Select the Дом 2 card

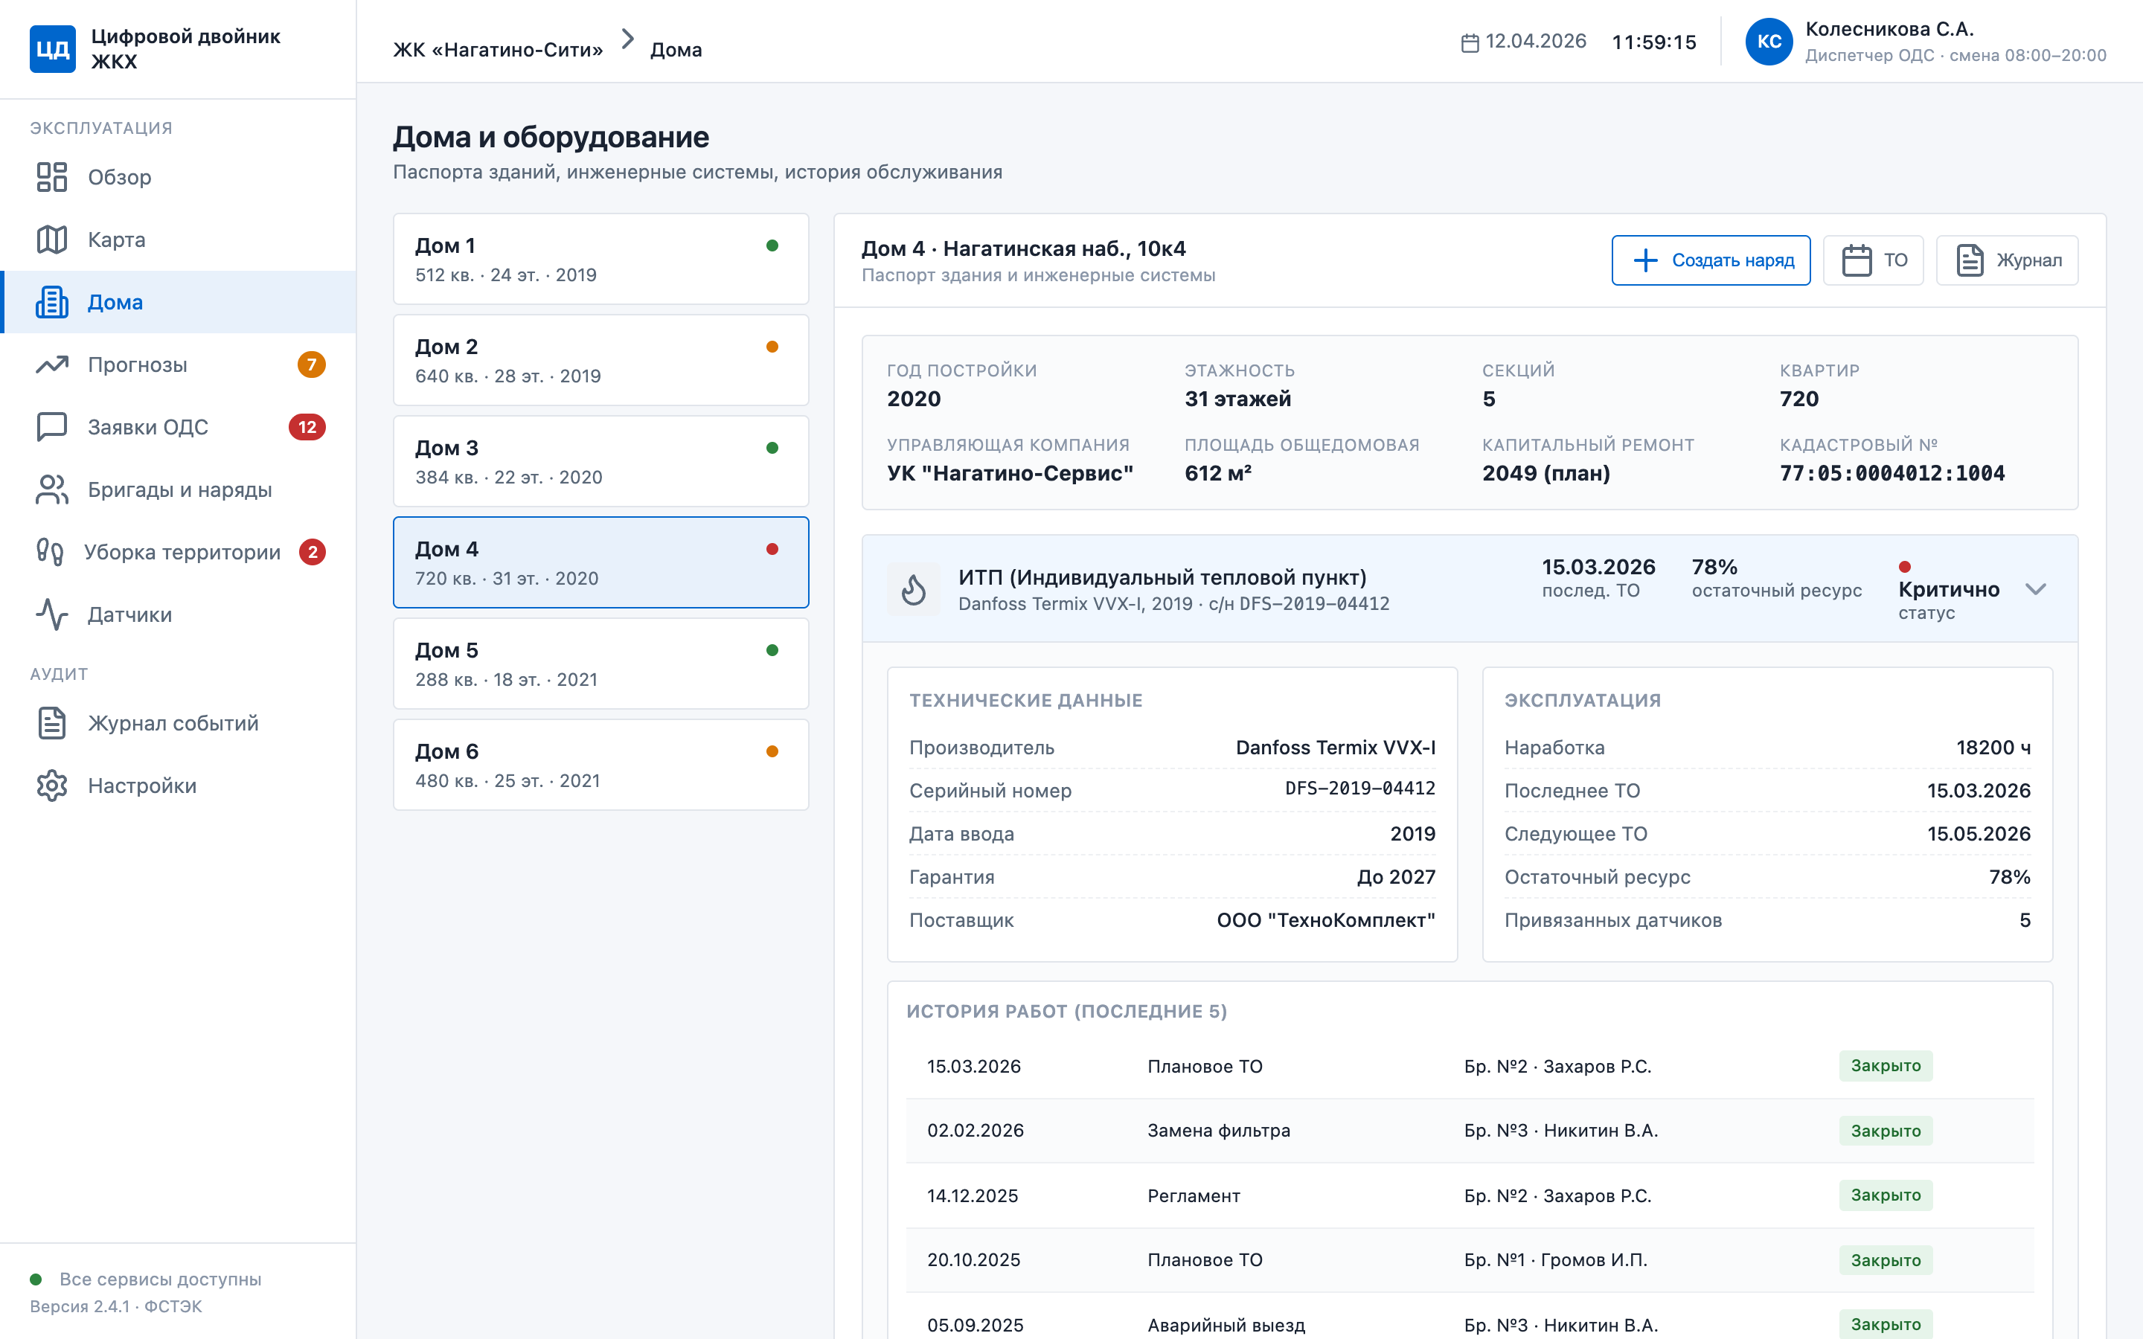tap(600, 359)
